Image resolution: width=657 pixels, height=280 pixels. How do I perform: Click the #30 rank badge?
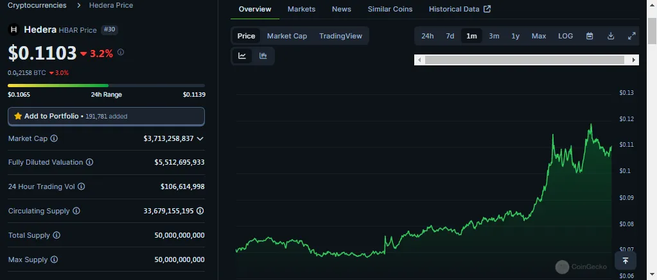click(x=110, y=29)
